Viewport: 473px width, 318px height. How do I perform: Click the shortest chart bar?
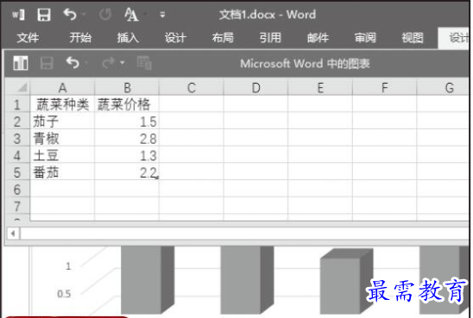(x=346, y=282)
